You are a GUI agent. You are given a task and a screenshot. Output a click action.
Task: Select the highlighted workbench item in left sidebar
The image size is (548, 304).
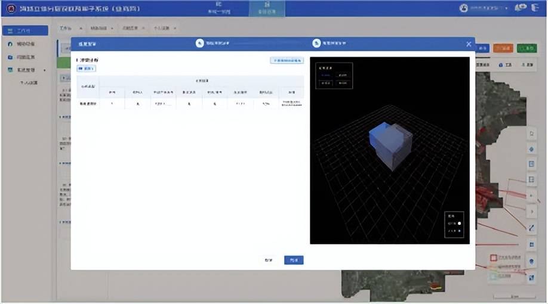coord(25,30)
